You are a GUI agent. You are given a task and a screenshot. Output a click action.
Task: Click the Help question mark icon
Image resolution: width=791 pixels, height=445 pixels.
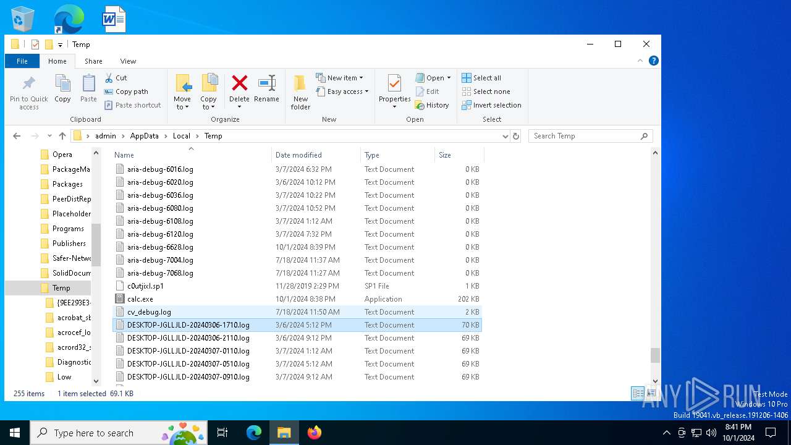[653, 61]
